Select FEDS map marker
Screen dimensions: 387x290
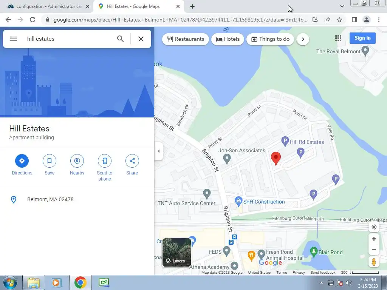pos(226,251)
